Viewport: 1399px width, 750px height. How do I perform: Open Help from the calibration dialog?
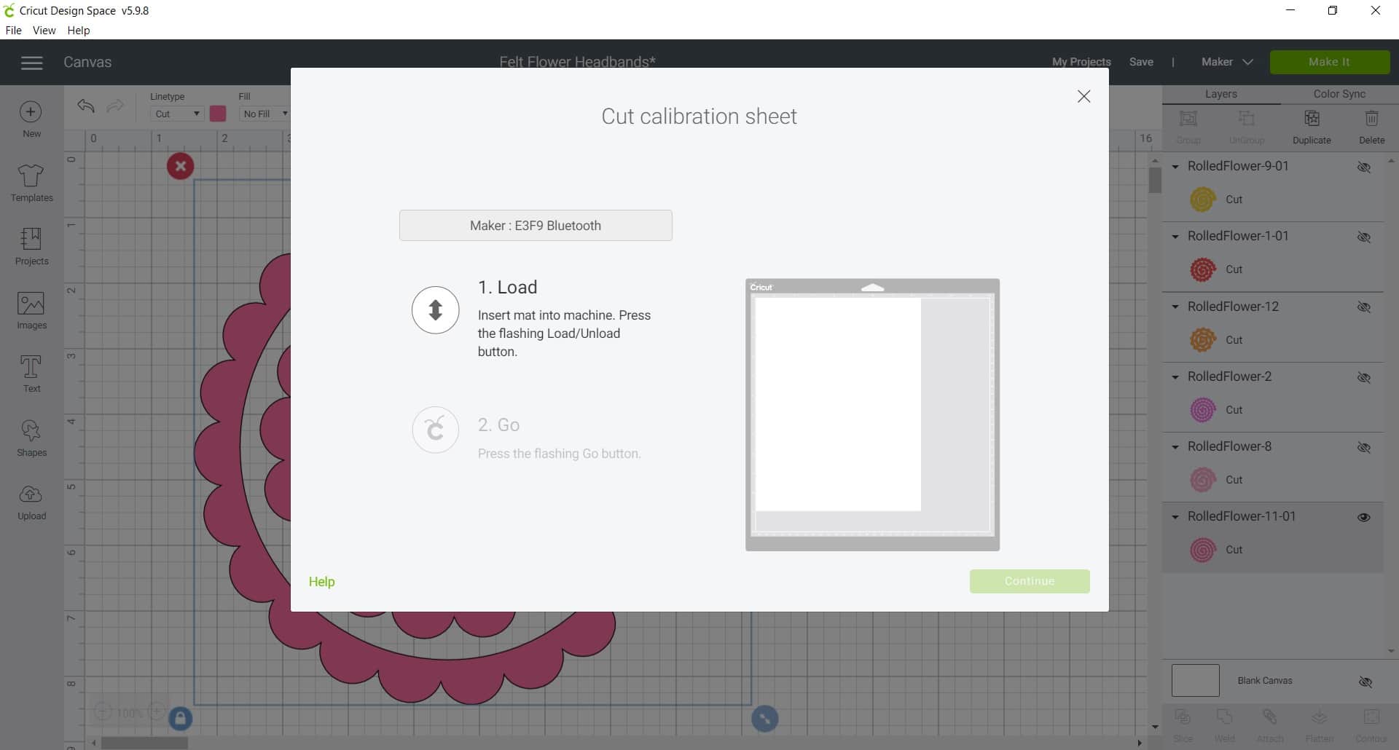(x=321, y=581)
